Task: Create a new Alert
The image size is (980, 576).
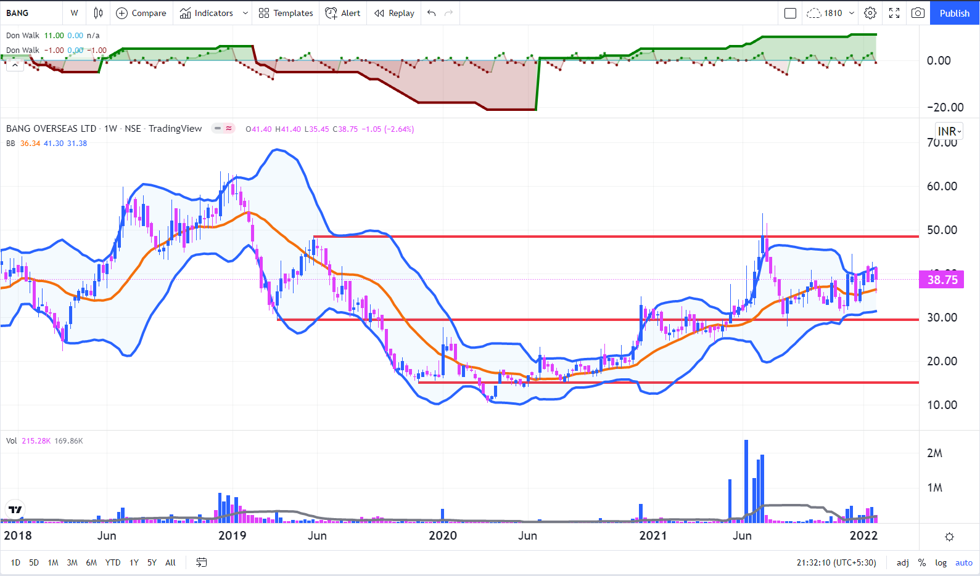Action: tap(343, 13)
